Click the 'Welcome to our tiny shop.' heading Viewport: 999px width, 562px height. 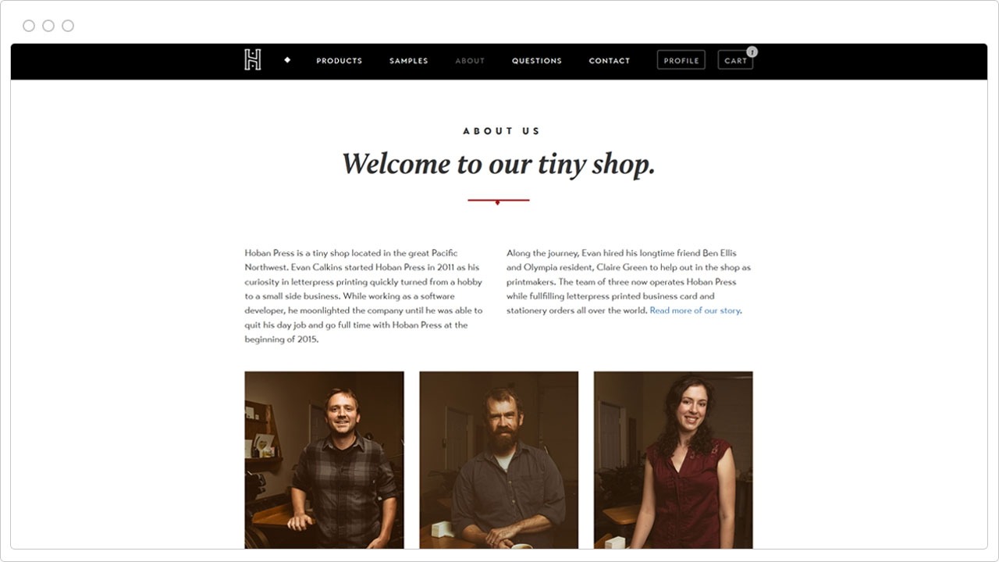coord(499,164)
